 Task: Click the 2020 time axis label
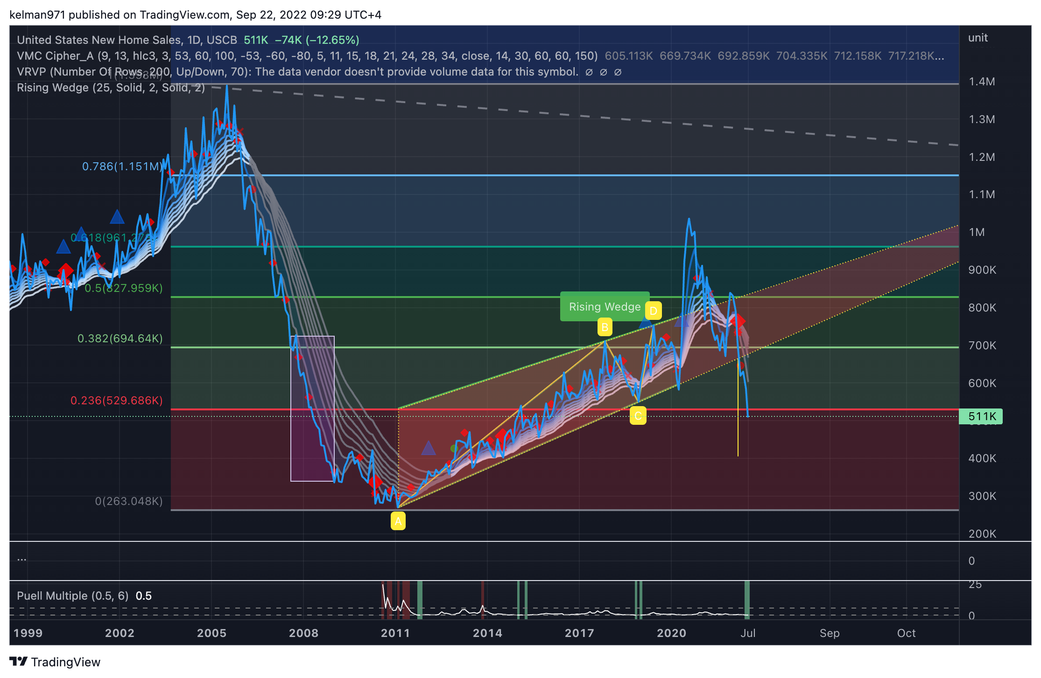[x=671, y=633]
